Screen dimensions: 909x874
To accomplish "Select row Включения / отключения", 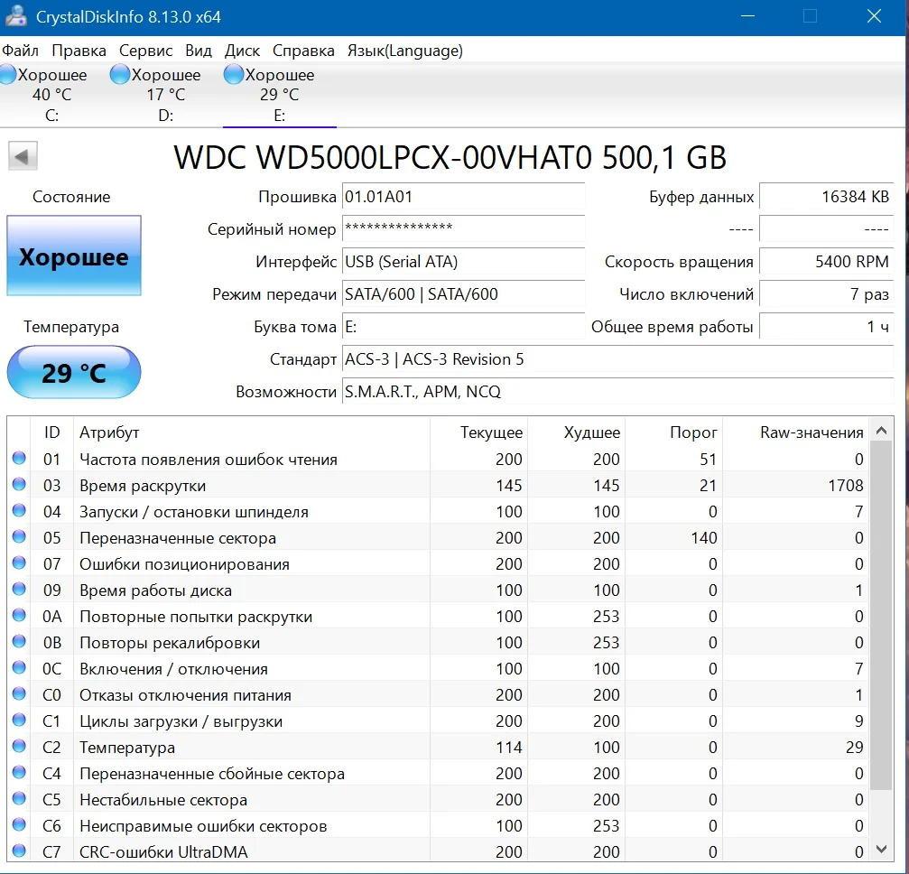I will click(438, 669).
